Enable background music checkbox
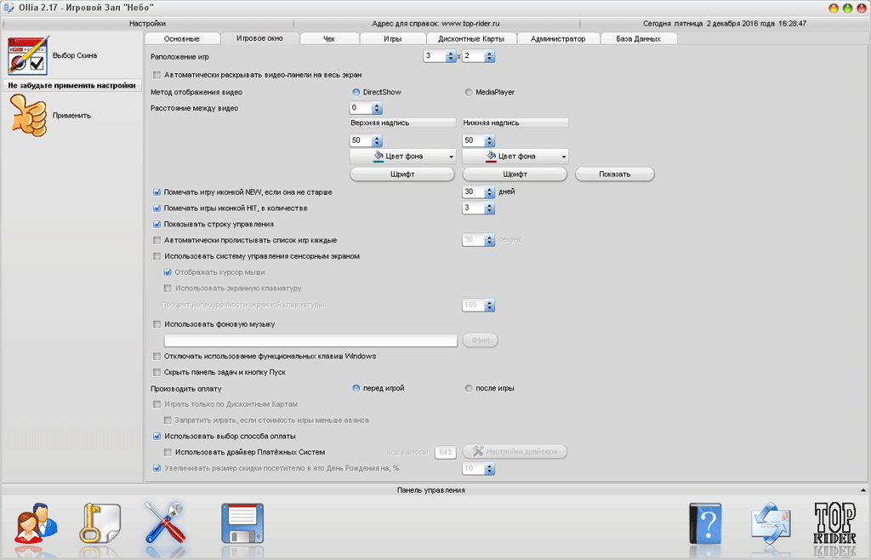This screenshot has width=871, height=560. [x=157, y=324]
